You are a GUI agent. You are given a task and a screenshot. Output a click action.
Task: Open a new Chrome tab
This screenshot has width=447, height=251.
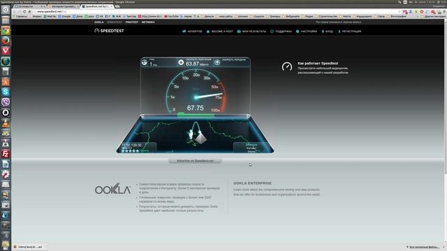tap(117, 6)
